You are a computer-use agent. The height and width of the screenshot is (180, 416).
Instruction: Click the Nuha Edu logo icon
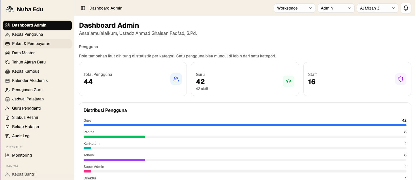[x=10, y=9]
